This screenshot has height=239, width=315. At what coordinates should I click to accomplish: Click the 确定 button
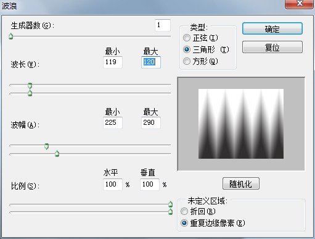(x=272, y=28)
